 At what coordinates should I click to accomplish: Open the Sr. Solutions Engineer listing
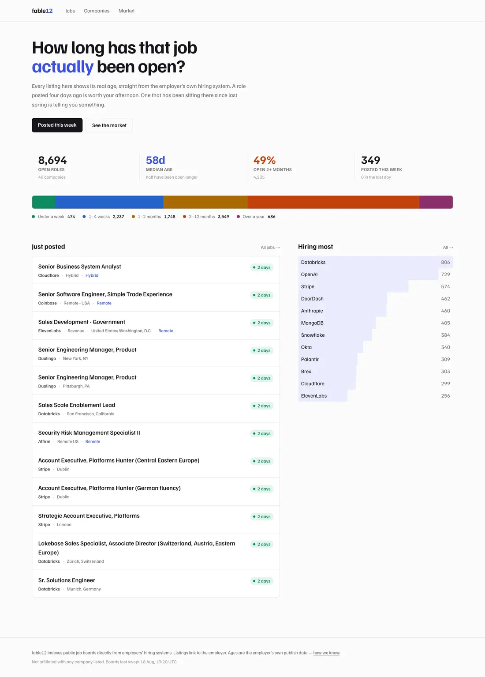pos(156,584)
